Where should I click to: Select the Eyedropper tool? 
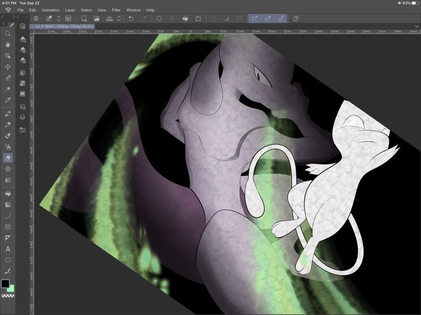pos(8,100)
